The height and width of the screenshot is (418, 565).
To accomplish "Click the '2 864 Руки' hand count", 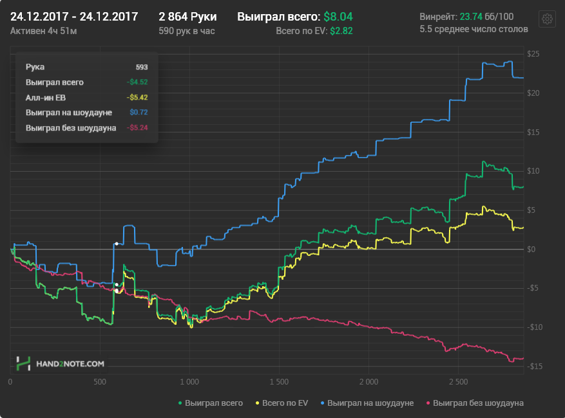I will point(187,17).
